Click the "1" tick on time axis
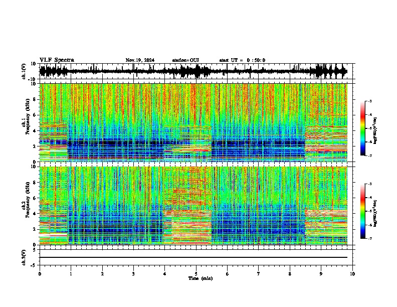This screenshot has height=307, width=397. pyautogui.click(x=71, y=274)
